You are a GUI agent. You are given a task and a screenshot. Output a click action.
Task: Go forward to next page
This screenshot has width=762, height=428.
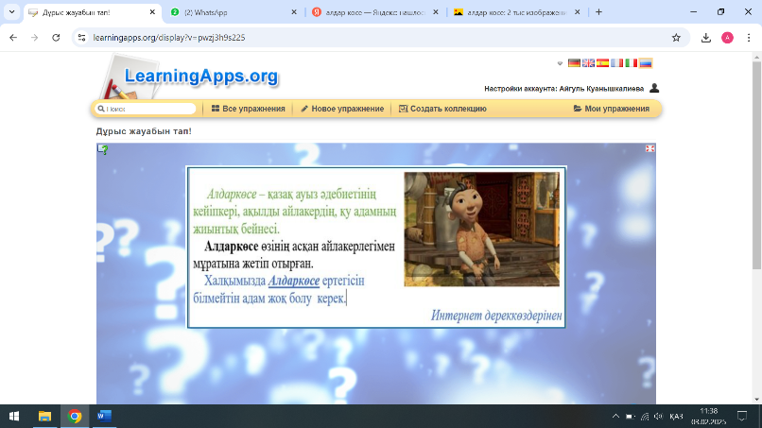34,38
